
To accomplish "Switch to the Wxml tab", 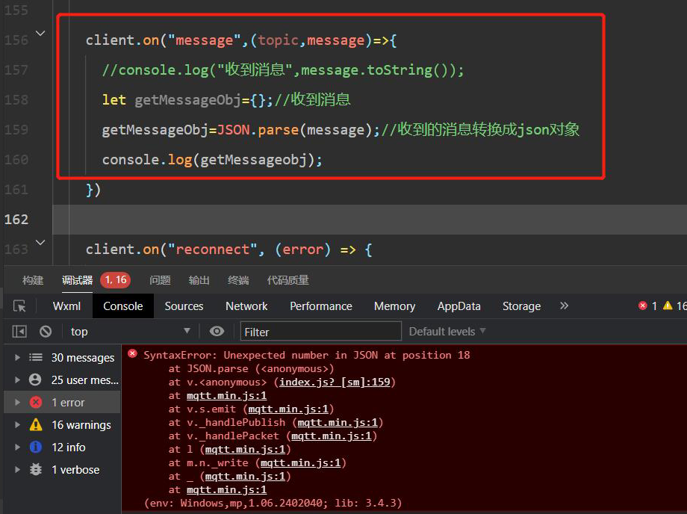I will point(66,306).
